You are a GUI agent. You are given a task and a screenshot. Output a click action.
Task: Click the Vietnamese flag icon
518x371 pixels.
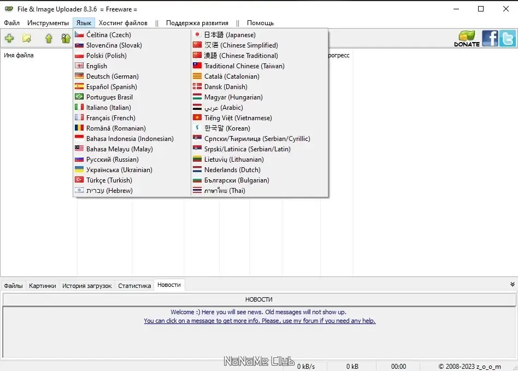197,117
